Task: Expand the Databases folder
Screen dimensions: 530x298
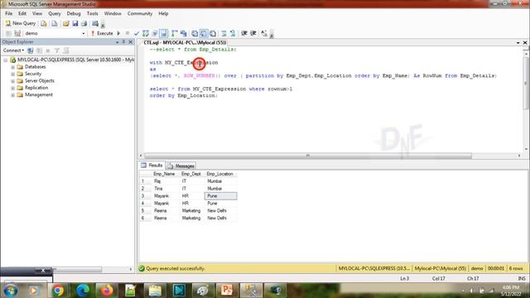Action: 13,67
